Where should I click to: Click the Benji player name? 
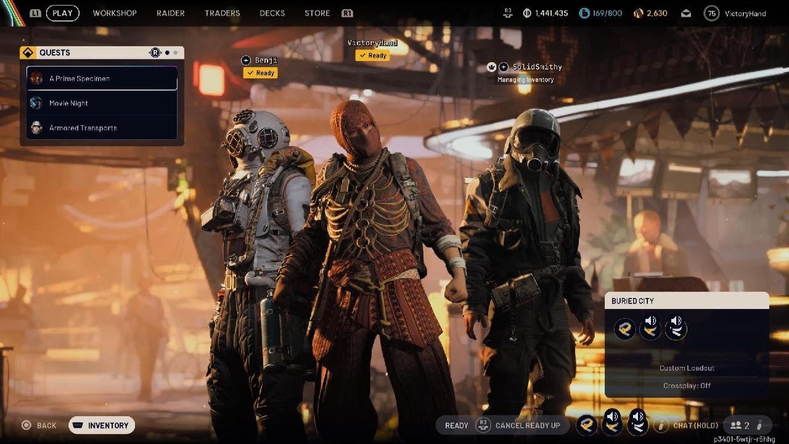tap(266, 60)
